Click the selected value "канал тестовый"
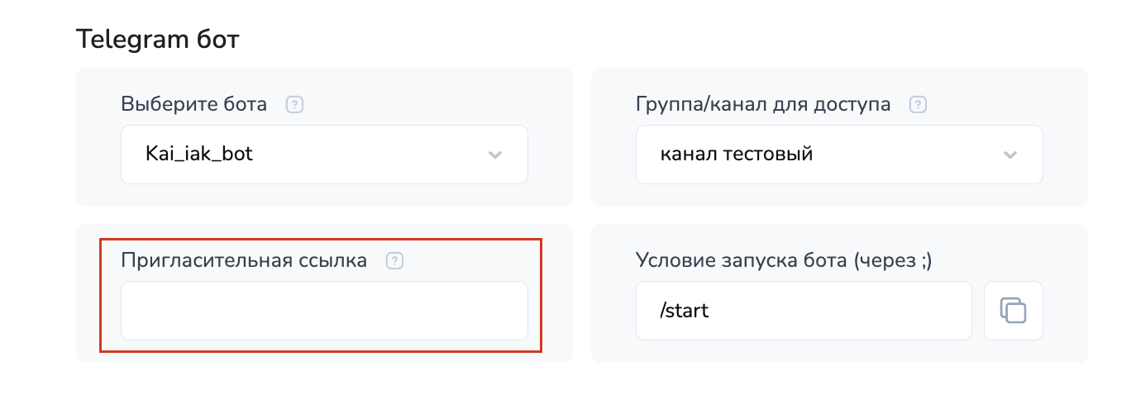Image resolution: width=1131 pixels, height=395 pixels. (x=736, y=154)
